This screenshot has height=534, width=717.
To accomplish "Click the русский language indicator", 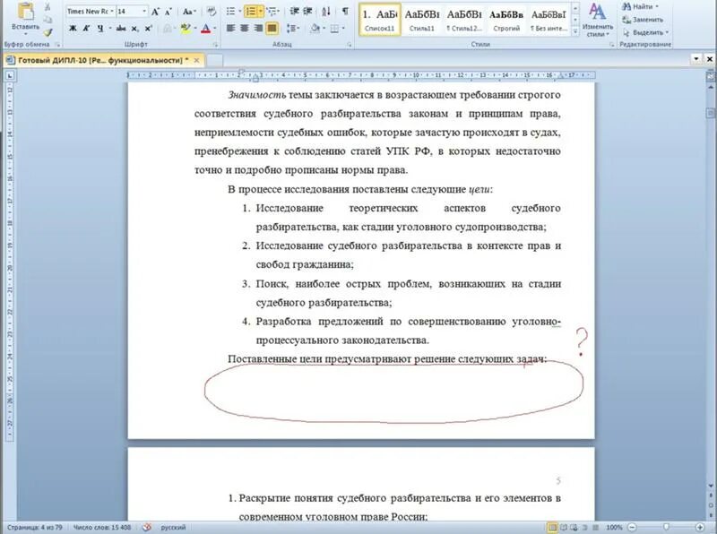I will pos(173,528).
